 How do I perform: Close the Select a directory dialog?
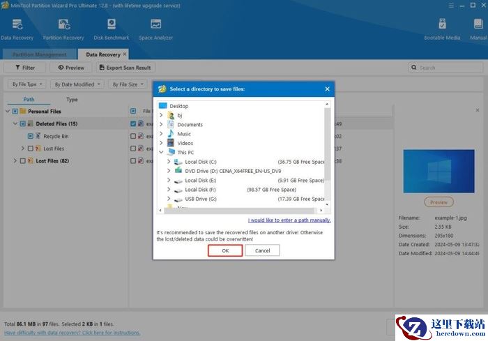pyautogui.click(x=327, y=89)
